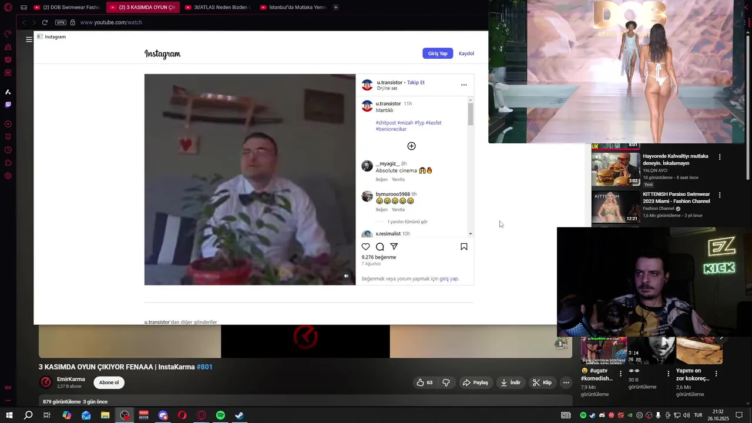Open the Instagram comment bubble icon
Viewport: 752px width, 423px height.
tap(380, 247)
